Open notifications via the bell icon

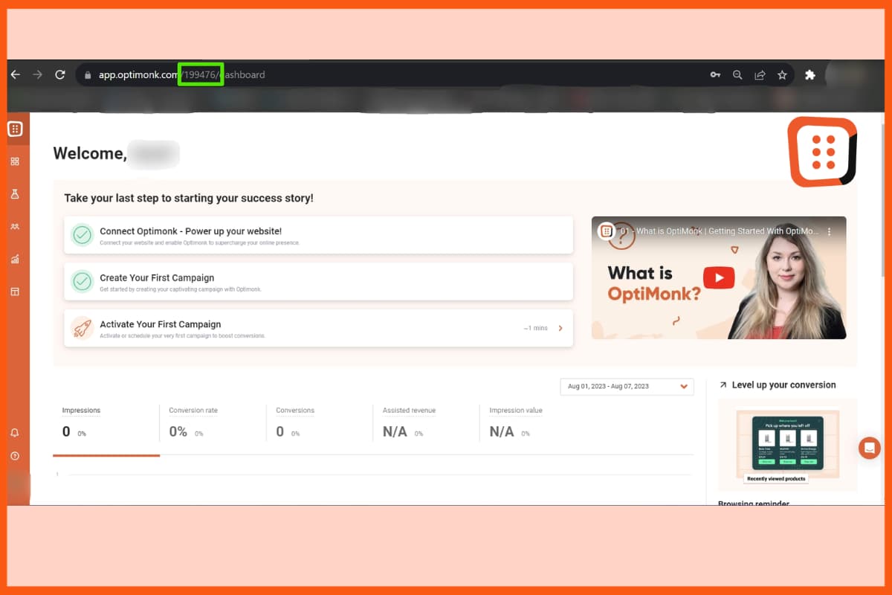click(x=15, y=432)
